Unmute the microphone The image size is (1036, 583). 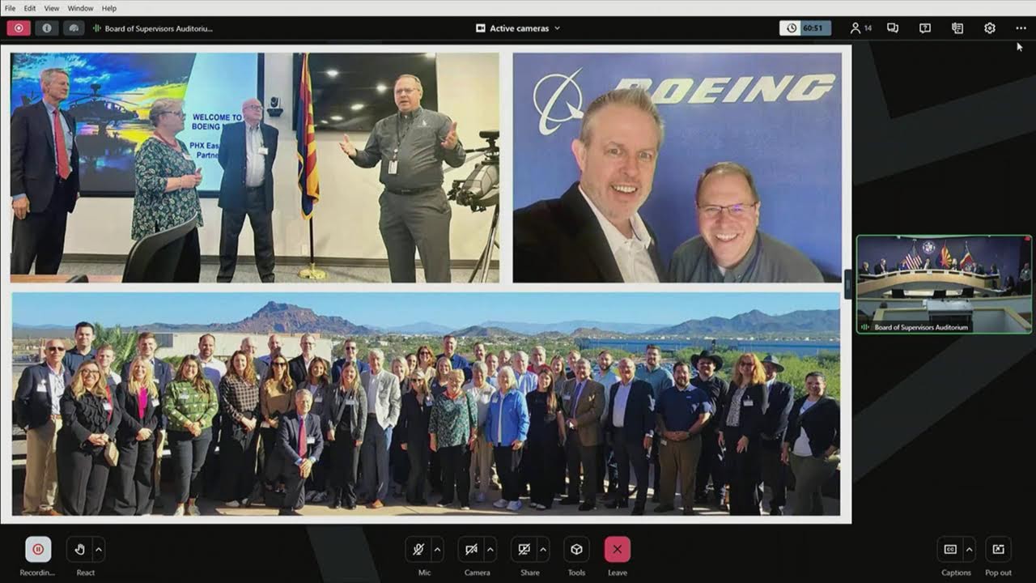click(x=418, y=549)
